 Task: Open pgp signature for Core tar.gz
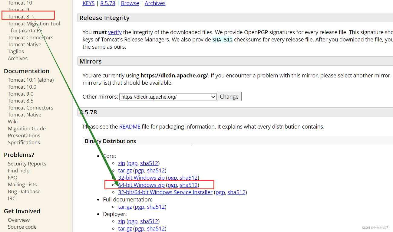tap(140, 171)
